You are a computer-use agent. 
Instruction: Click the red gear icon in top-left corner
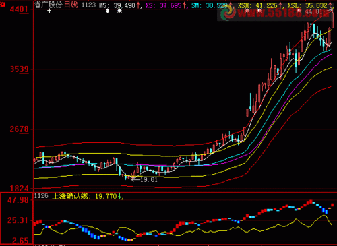(x=3, y=4)
